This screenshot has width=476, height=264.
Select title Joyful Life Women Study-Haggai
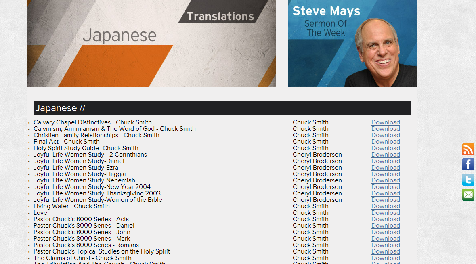(80, 174)
